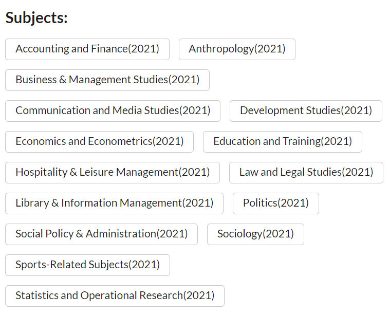Screen dimensions: 389x315
Task: Open the Politics(2021) subject tag
Action: (275, 203)
